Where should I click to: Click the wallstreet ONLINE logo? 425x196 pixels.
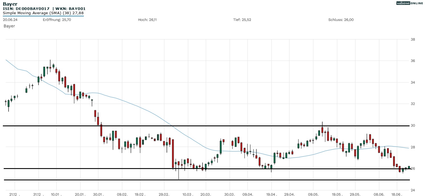click(410, 3)
